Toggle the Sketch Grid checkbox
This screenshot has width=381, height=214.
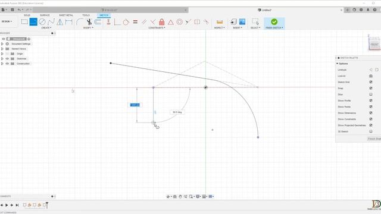[371, 82]
